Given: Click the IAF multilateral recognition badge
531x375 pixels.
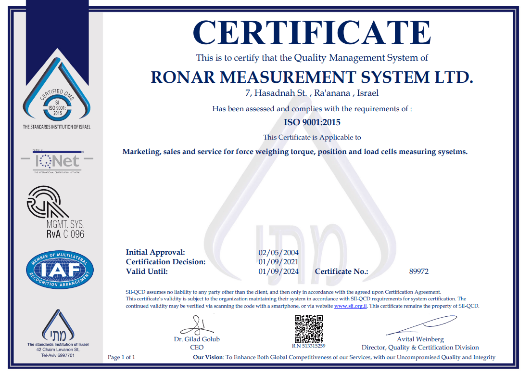Looking at the screenshot, I should (60, 270).
